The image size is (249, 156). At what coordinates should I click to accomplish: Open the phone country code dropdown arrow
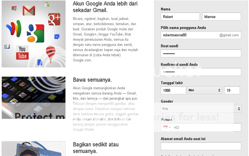170,127
